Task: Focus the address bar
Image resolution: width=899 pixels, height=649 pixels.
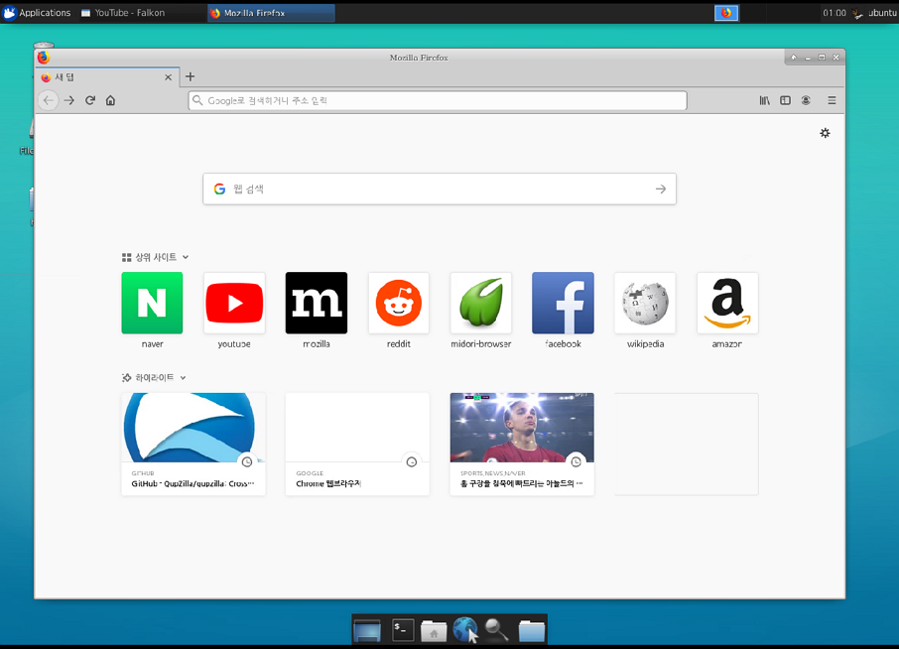Action: [438, 100]
